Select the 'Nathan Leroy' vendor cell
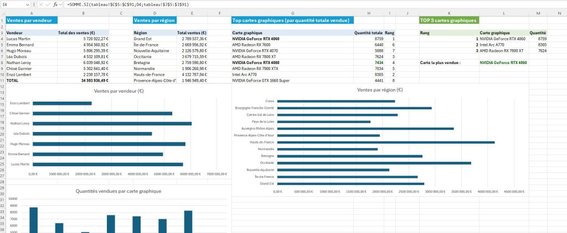Screen dimensions: 567x233 point(32,62)
